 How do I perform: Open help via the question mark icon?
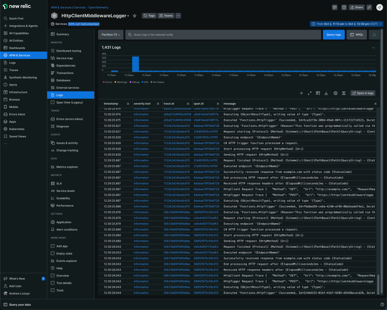tap(344, 7)
